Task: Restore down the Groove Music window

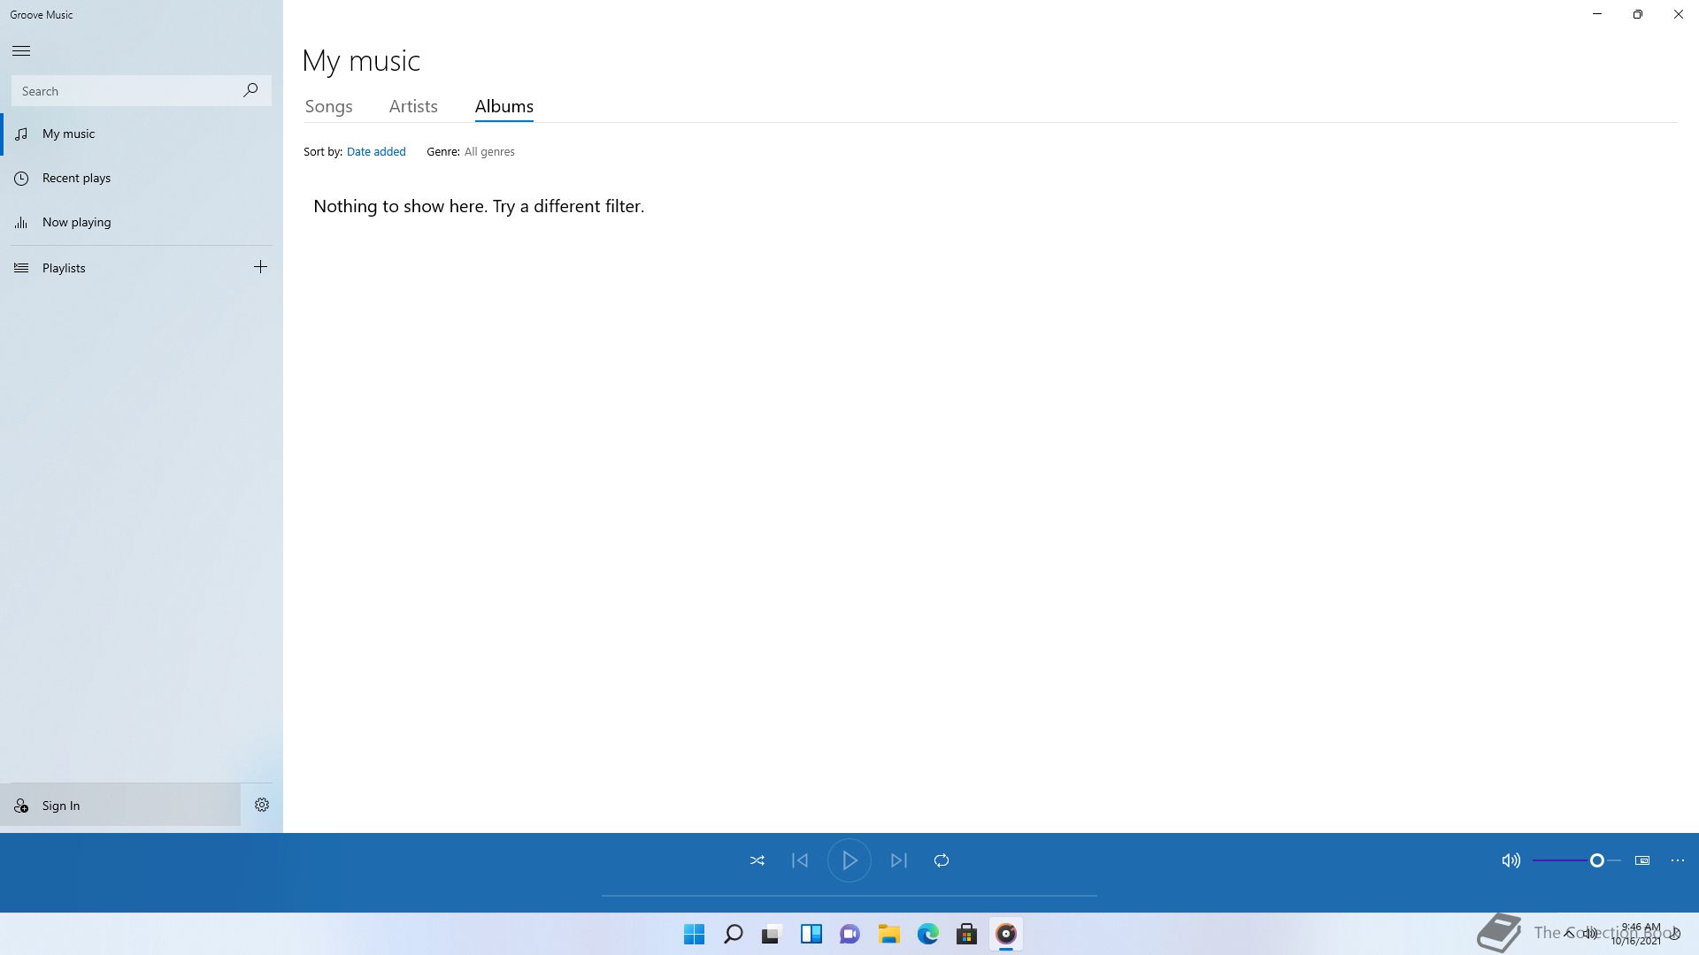Action: [x=1638, y=14]
